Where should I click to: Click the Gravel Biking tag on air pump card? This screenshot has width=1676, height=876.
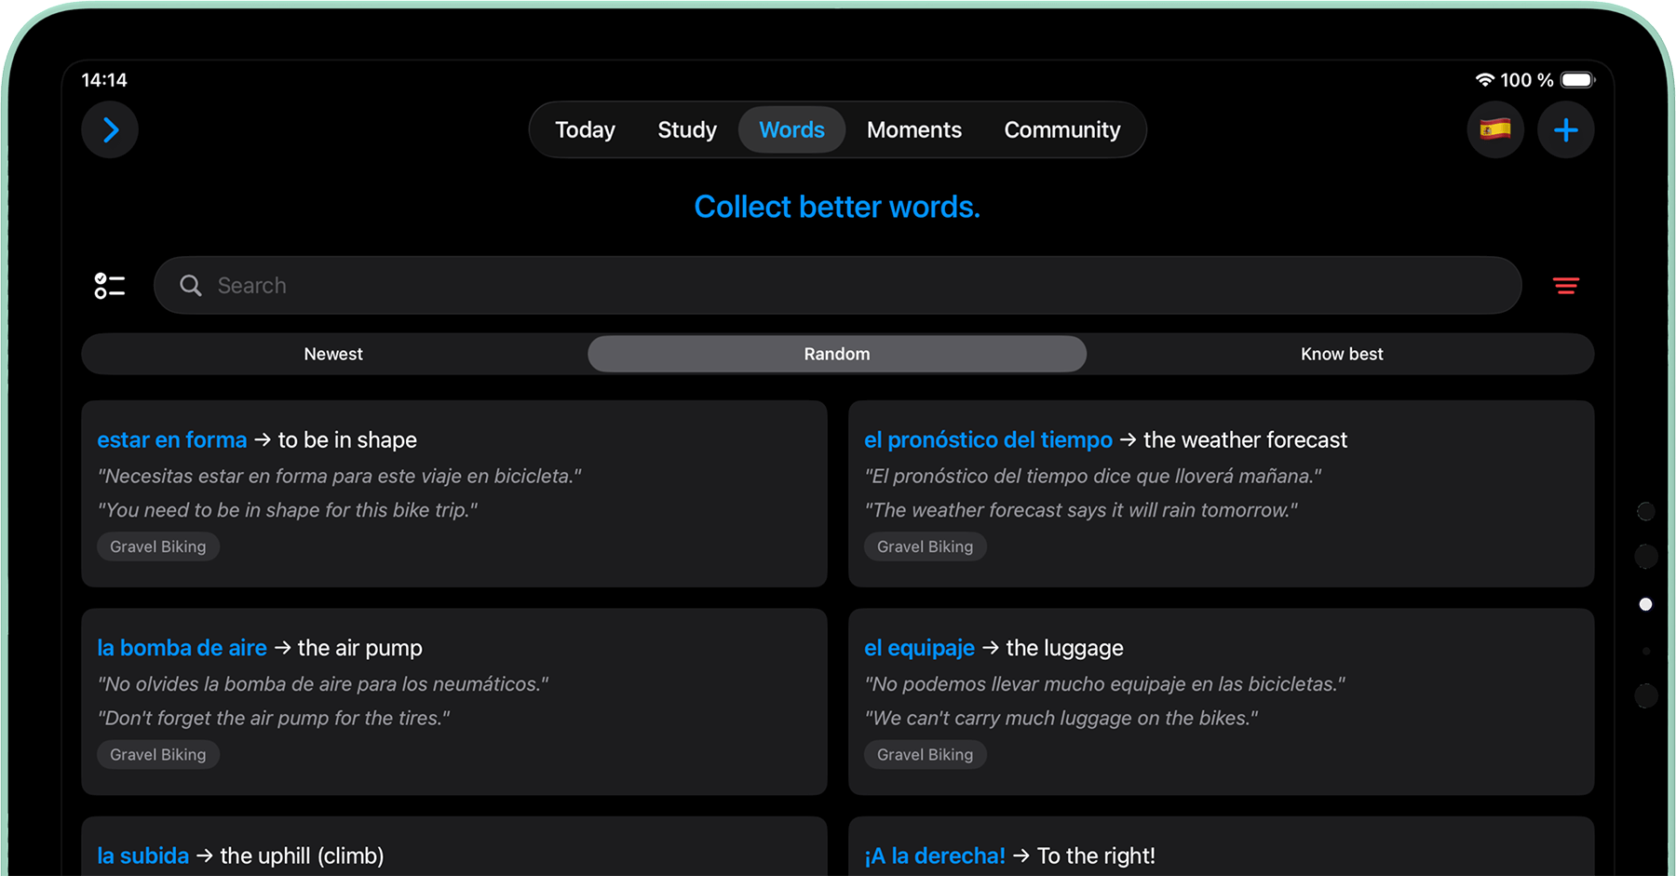coord(157,754)
